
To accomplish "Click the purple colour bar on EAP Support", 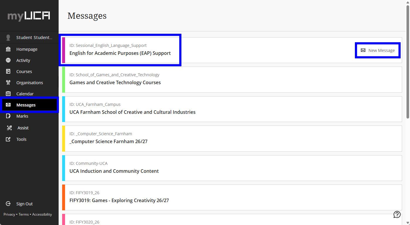I will click(x=64, y=50).
